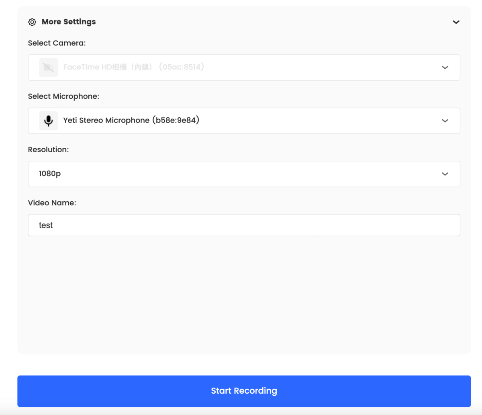Click the disabled camera icon
Viewport: 482px width, 415px height.
point(48,67)
